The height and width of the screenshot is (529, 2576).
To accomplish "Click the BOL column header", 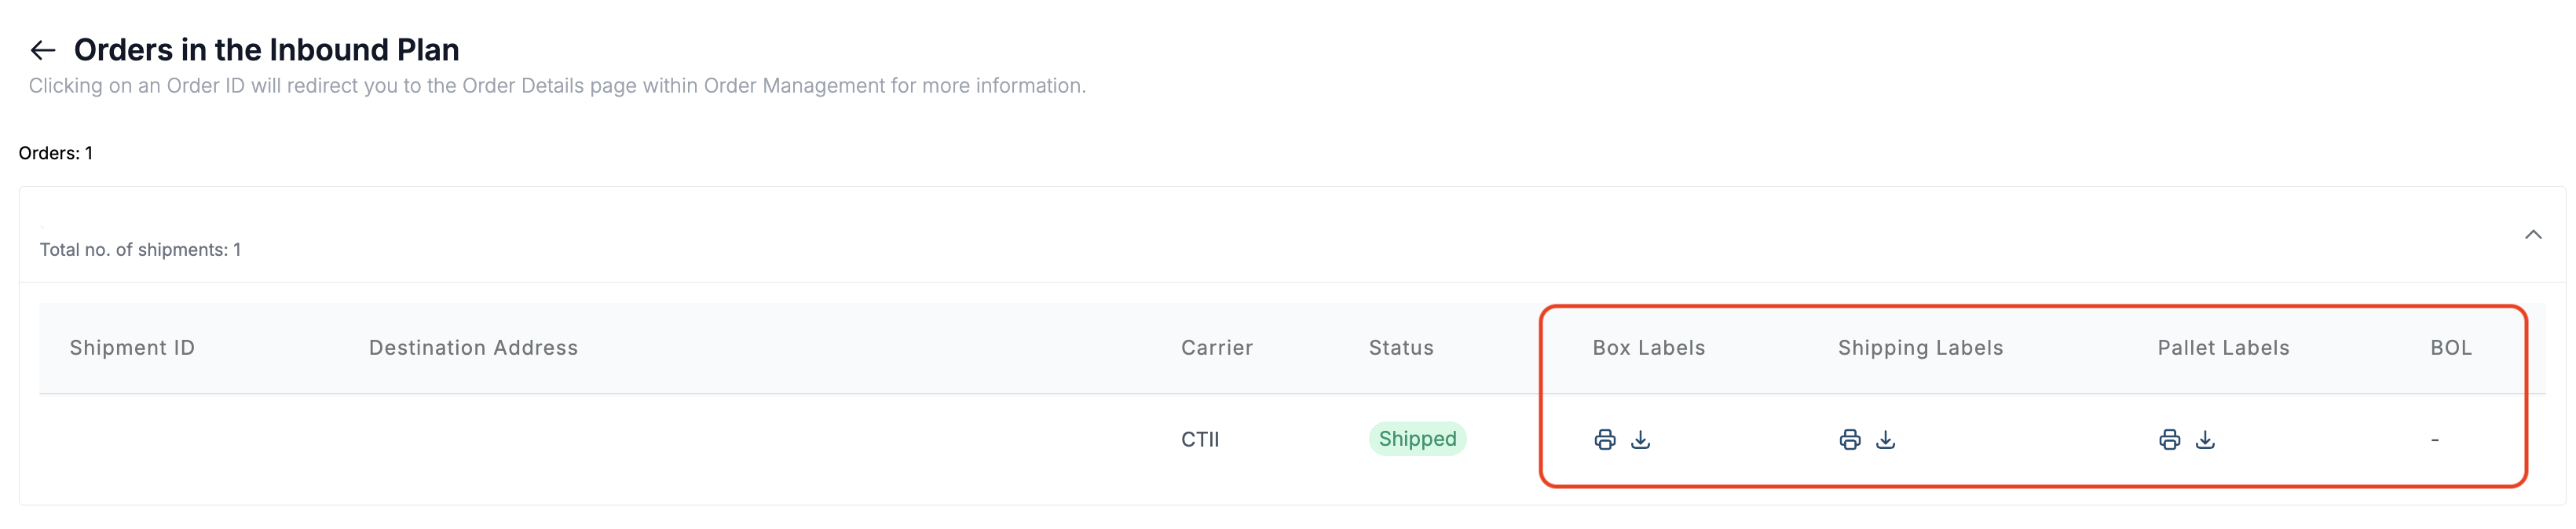I will point(2450,348).
